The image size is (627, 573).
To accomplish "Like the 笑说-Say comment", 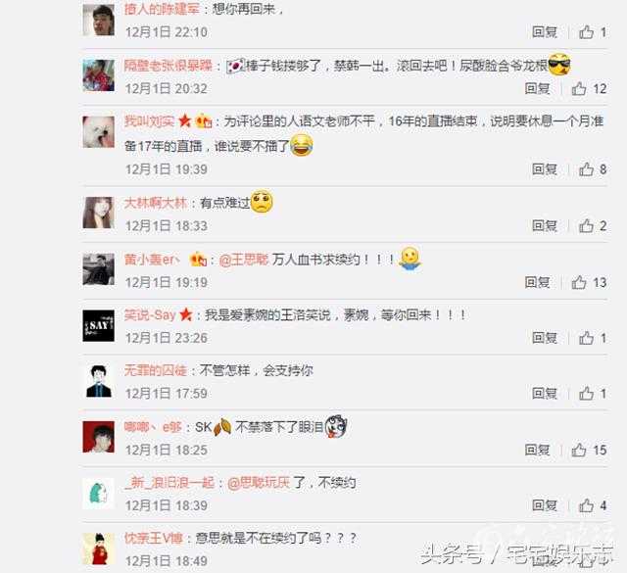I will [x=586, y=338].
